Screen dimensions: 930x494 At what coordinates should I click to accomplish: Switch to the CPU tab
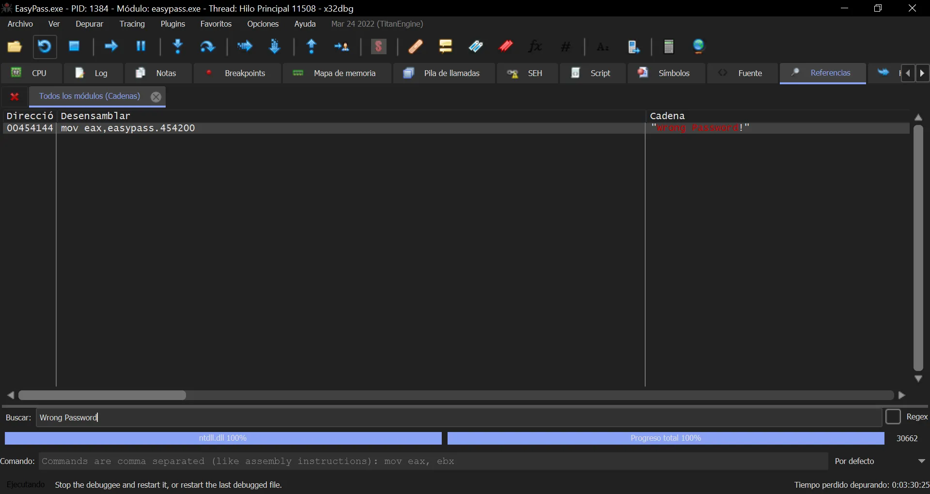(x=31, y=73)
